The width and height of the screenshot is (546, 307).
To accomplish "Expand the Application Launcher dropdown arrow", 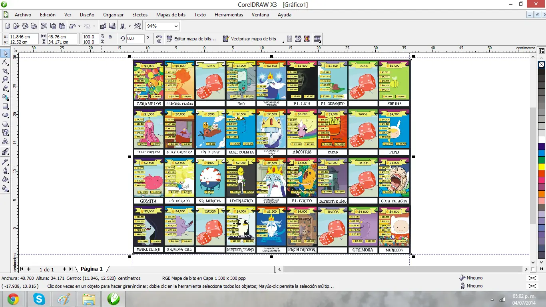I will coord(130,26).
